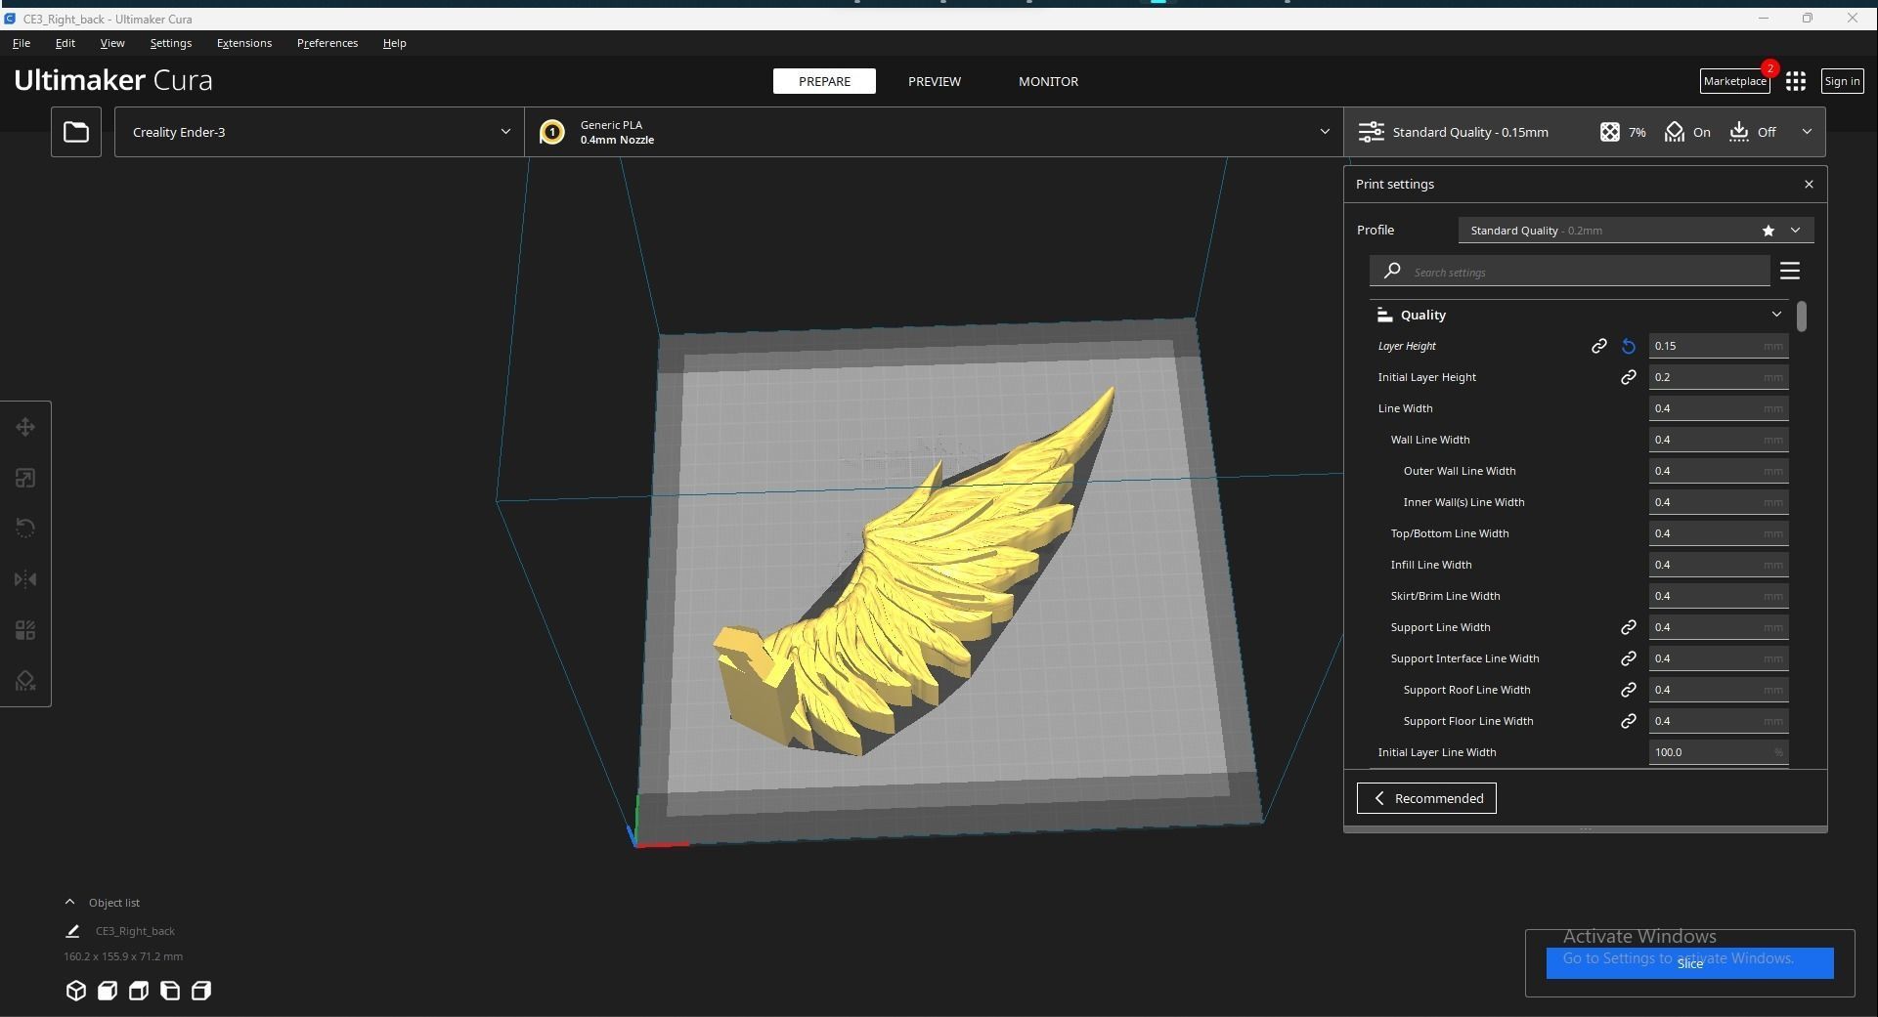Switch back to Recommended settings
This screenshot has height=1017, width=1878.
point(1426,798)
